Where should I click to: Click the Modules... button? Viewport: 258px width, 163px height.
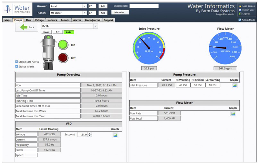pos(120,12)
